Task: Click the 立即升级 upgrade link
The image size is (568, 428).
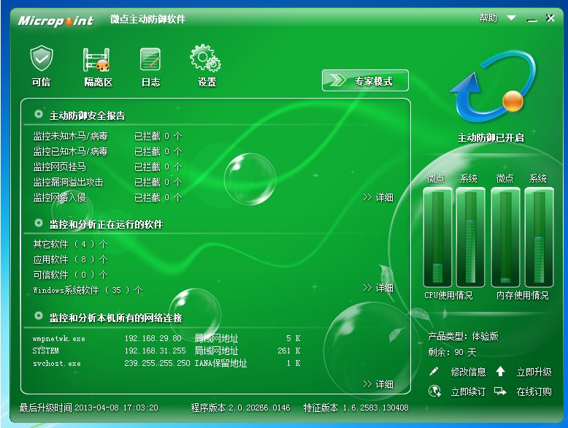Action: pos(534,372)
